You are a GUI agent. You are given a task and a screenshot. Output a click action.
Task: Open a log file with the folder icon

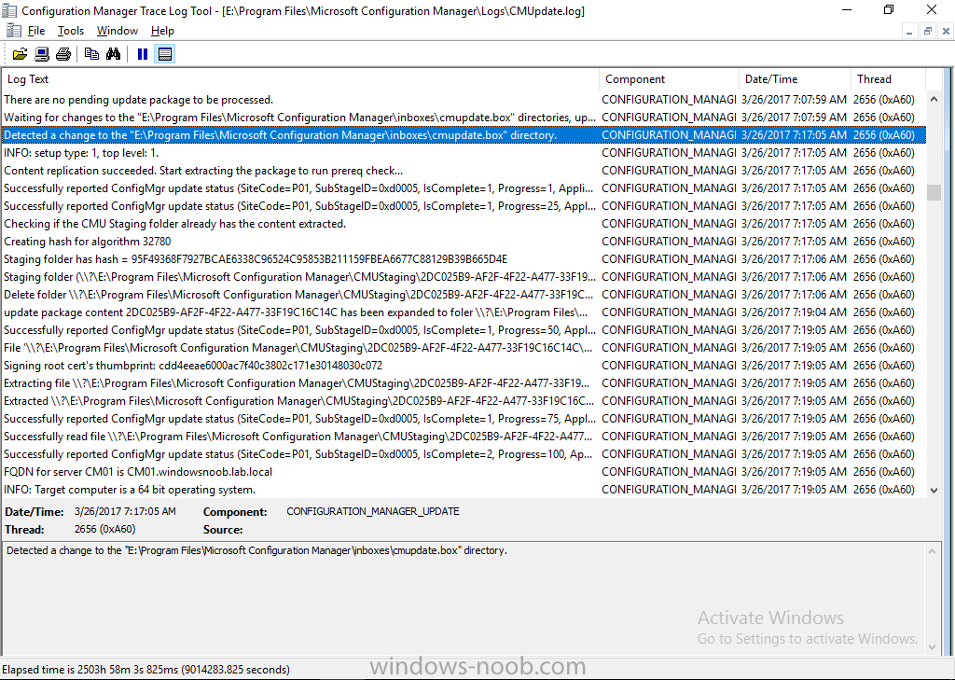21,54
